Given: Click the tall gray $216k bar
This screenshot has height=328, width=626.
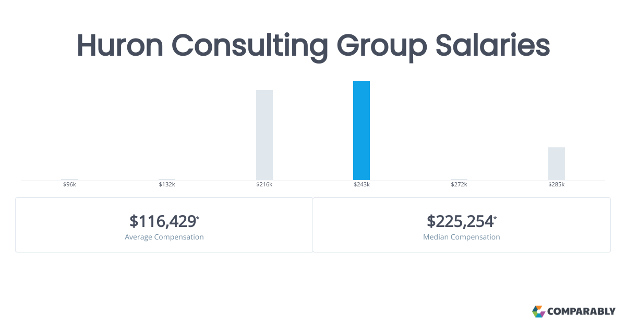Looking at the screenshot, I should 264,135.
